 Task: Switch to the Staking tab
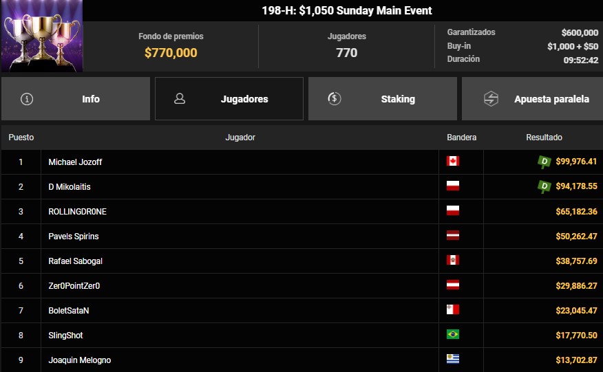383,99
